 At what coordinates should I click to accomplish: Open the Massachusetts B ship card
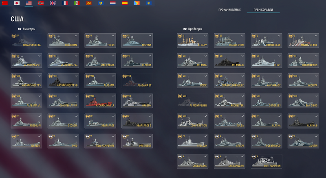click(64, 81)
